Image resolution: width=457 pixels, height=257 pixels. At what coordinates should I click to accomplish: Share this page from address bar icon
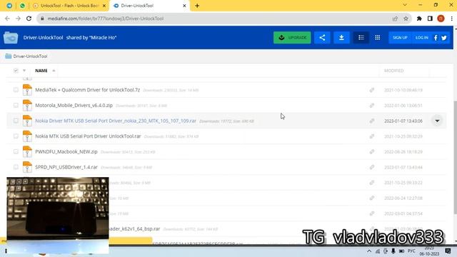[395, 19]
